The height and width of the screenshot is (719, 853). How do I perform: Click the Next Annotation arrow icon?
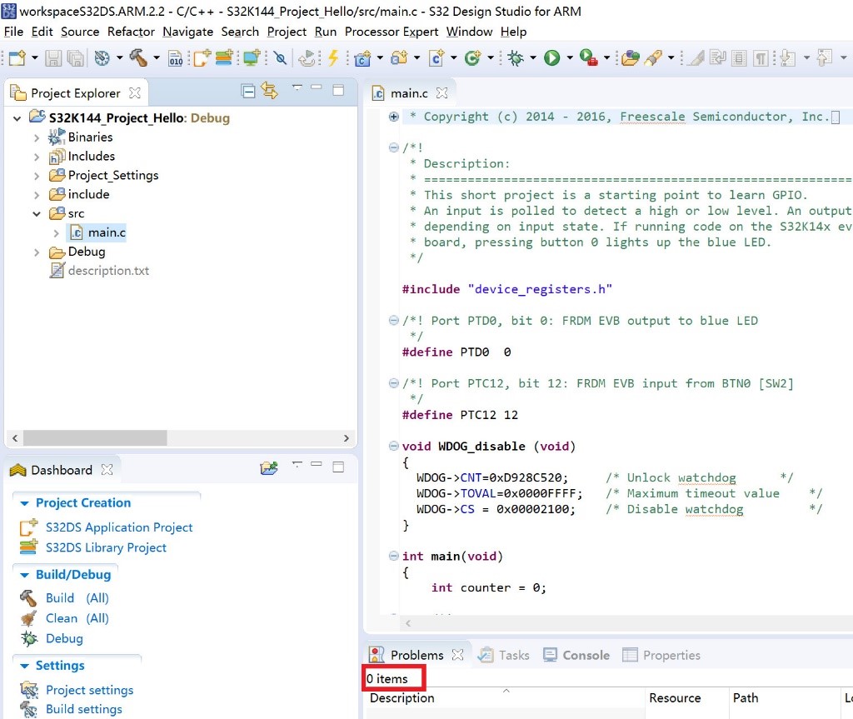(788, 57)
